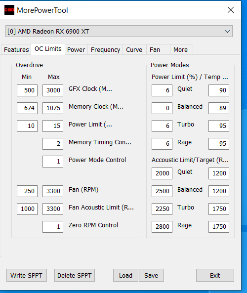Edit the GFX Clock min field 500
The height and width of the screenshot is (293, 247).
(27, 90)
